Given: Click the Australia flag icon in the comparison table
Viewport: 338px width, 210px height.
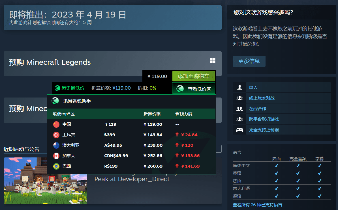Looking at the screenshot, I should [x=56, y=145].
